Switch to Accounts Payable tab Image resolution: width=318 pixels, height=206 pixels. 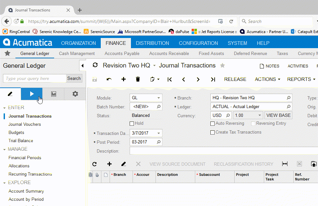point(122,53)
